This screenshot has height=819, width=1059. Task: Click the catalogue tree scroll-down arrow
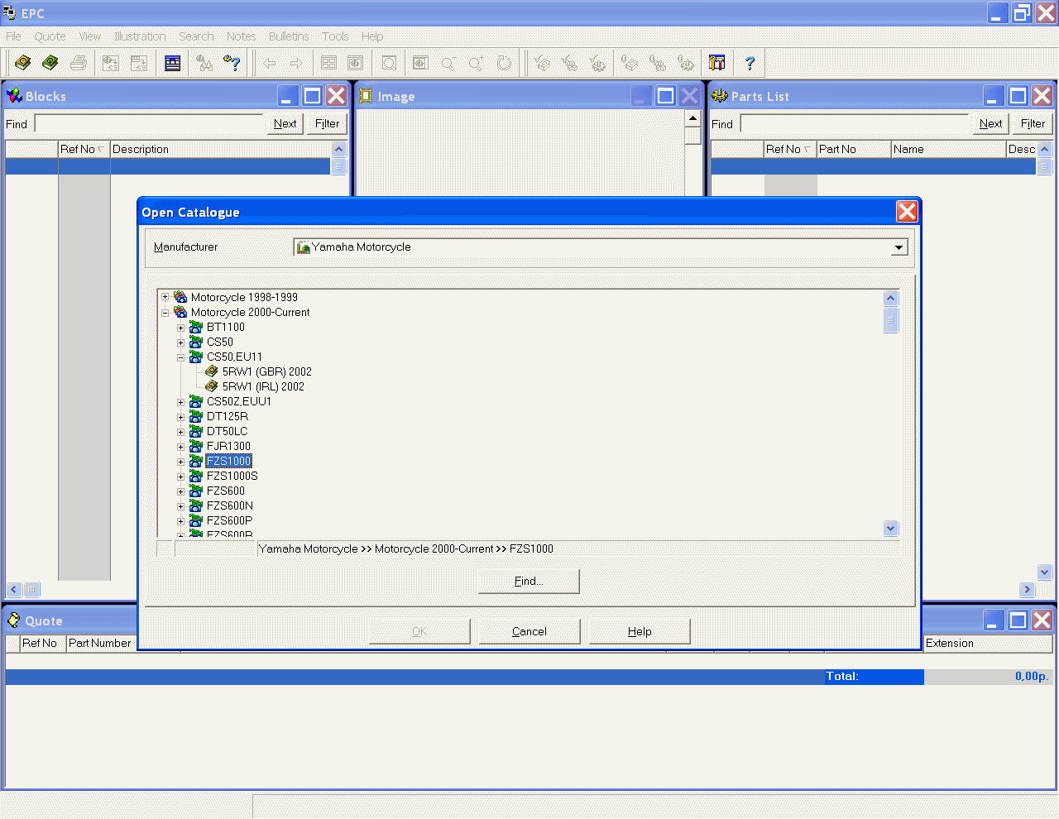(x=891, y=528)
